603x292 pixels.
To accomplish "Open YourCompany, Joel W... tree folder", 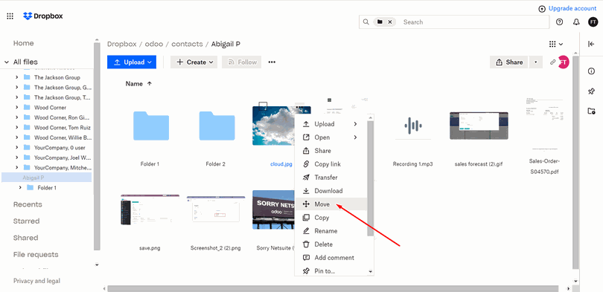I will [63, 158].
